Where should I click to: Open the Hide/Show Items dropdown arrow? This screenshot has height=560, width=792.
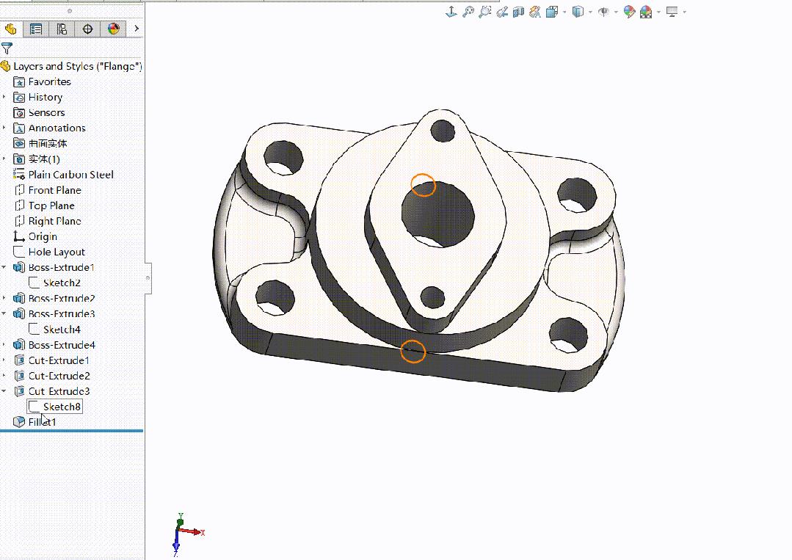click(617, 12)
